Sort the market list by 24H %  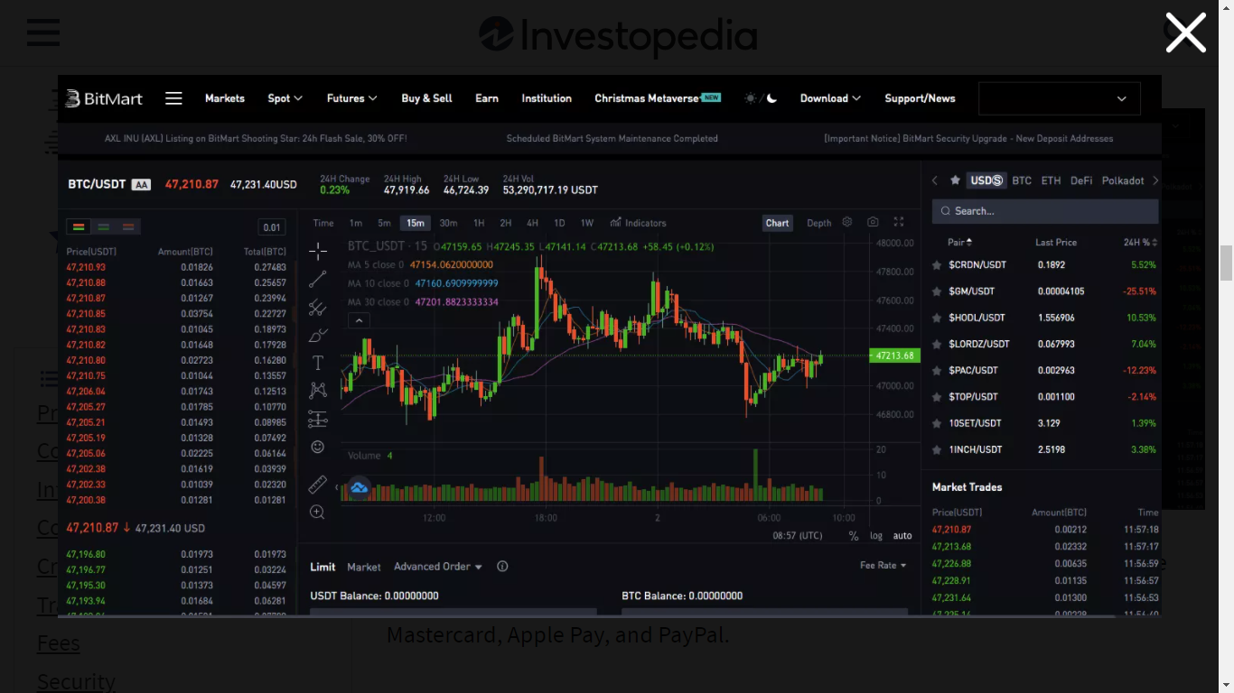[1140, 243]
